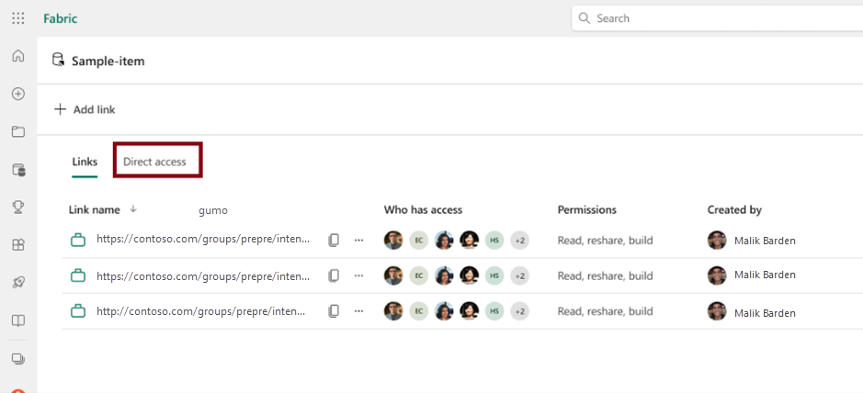Open the rocket Deployment pipelines icon
The image size is (863, 393).
[17, 283]
